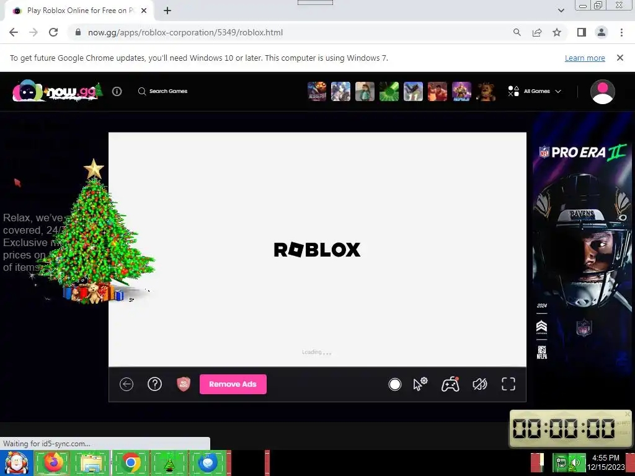Open the red fighter game thumbnail
Screen dimensions: 635x476
click(437, 91)
